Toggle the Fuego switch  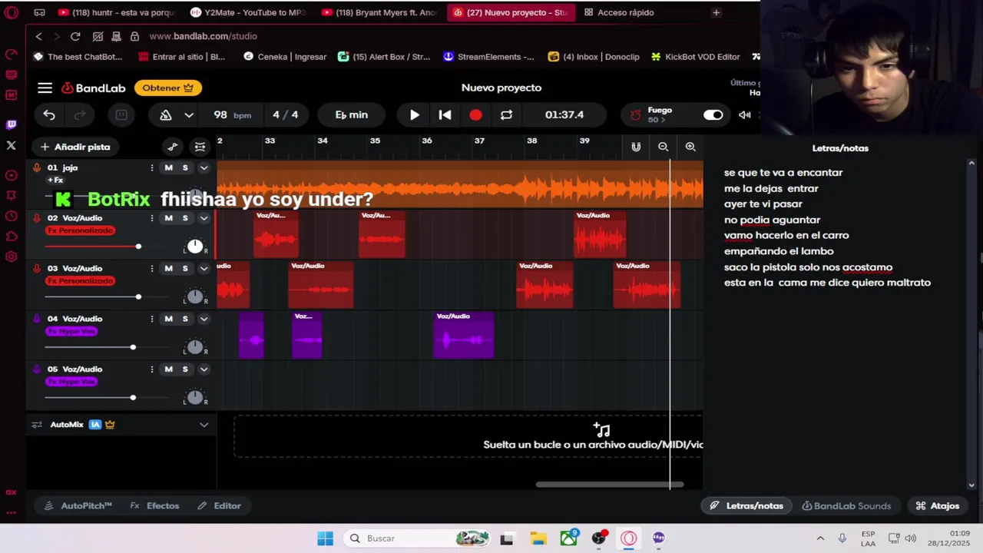713,115
